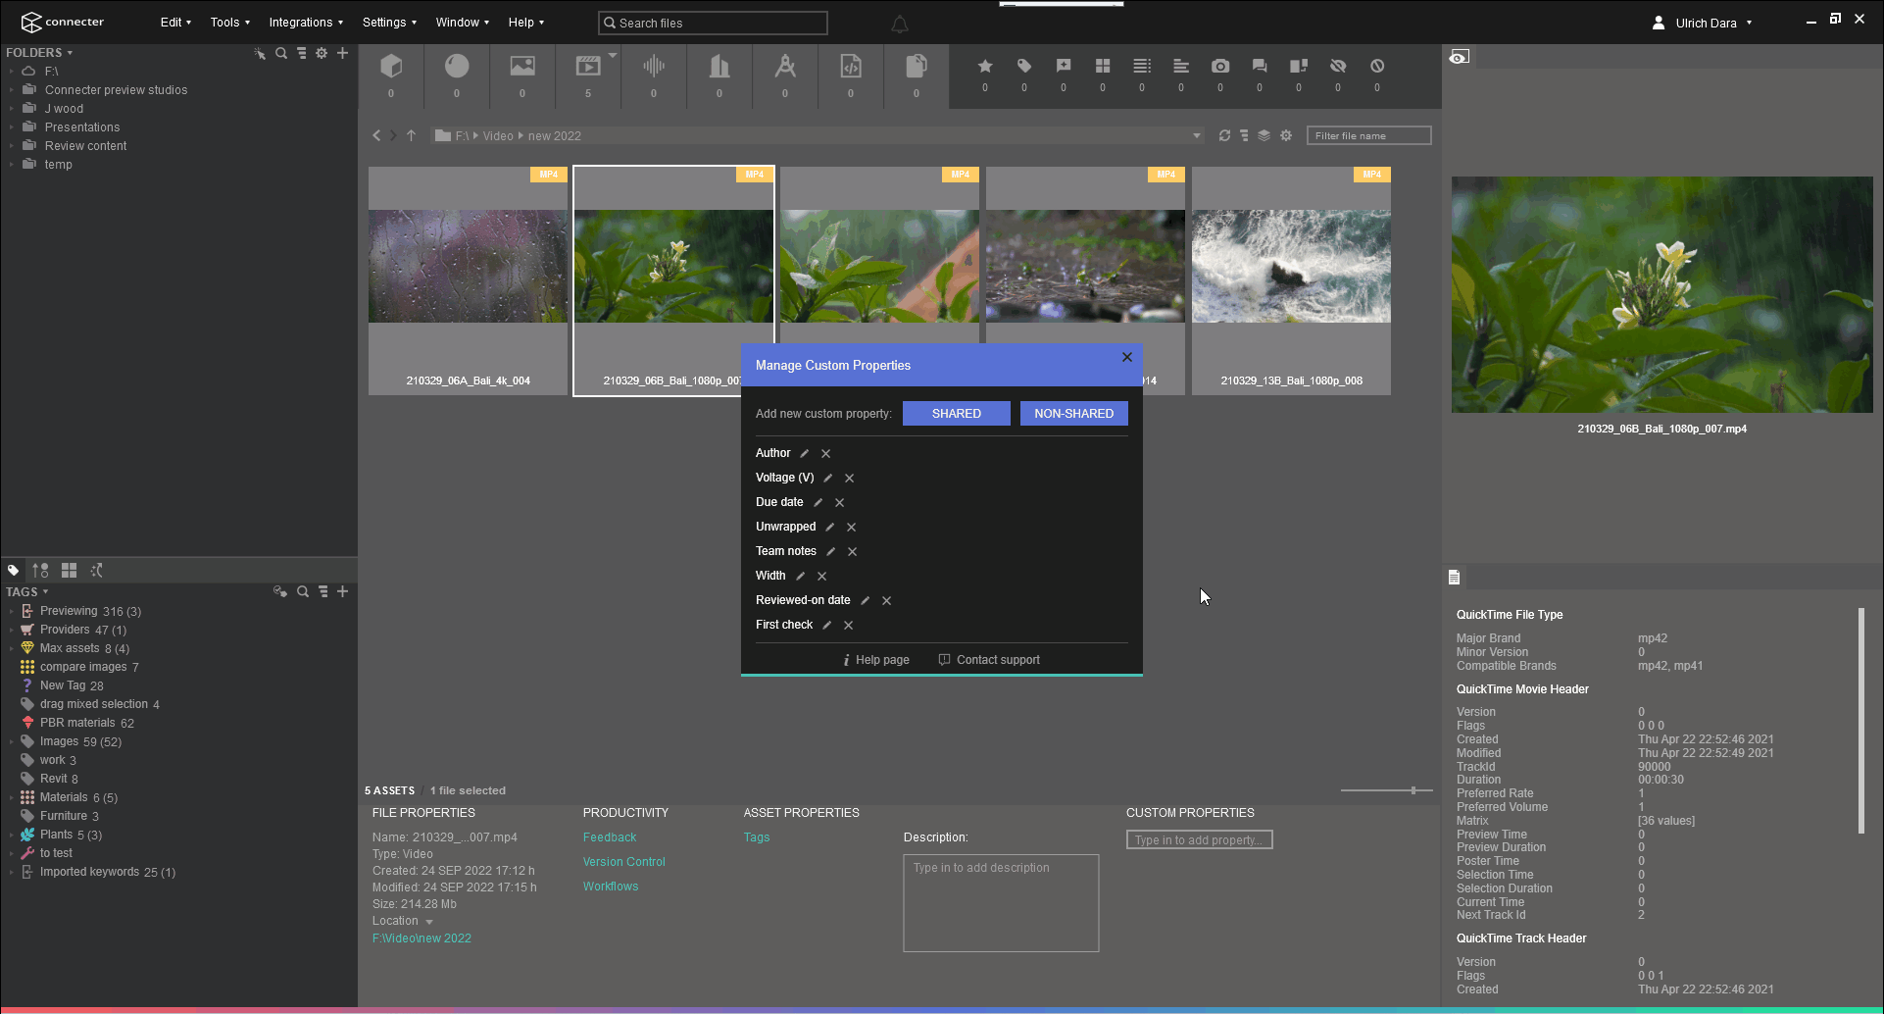Open folder search with the magnifier icon

281,53
